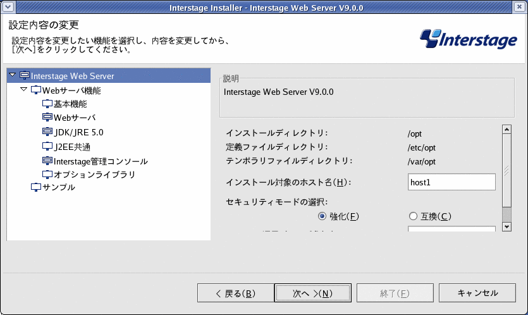Click the テンポラリファイルディレクトリ: label

[289, 161]
